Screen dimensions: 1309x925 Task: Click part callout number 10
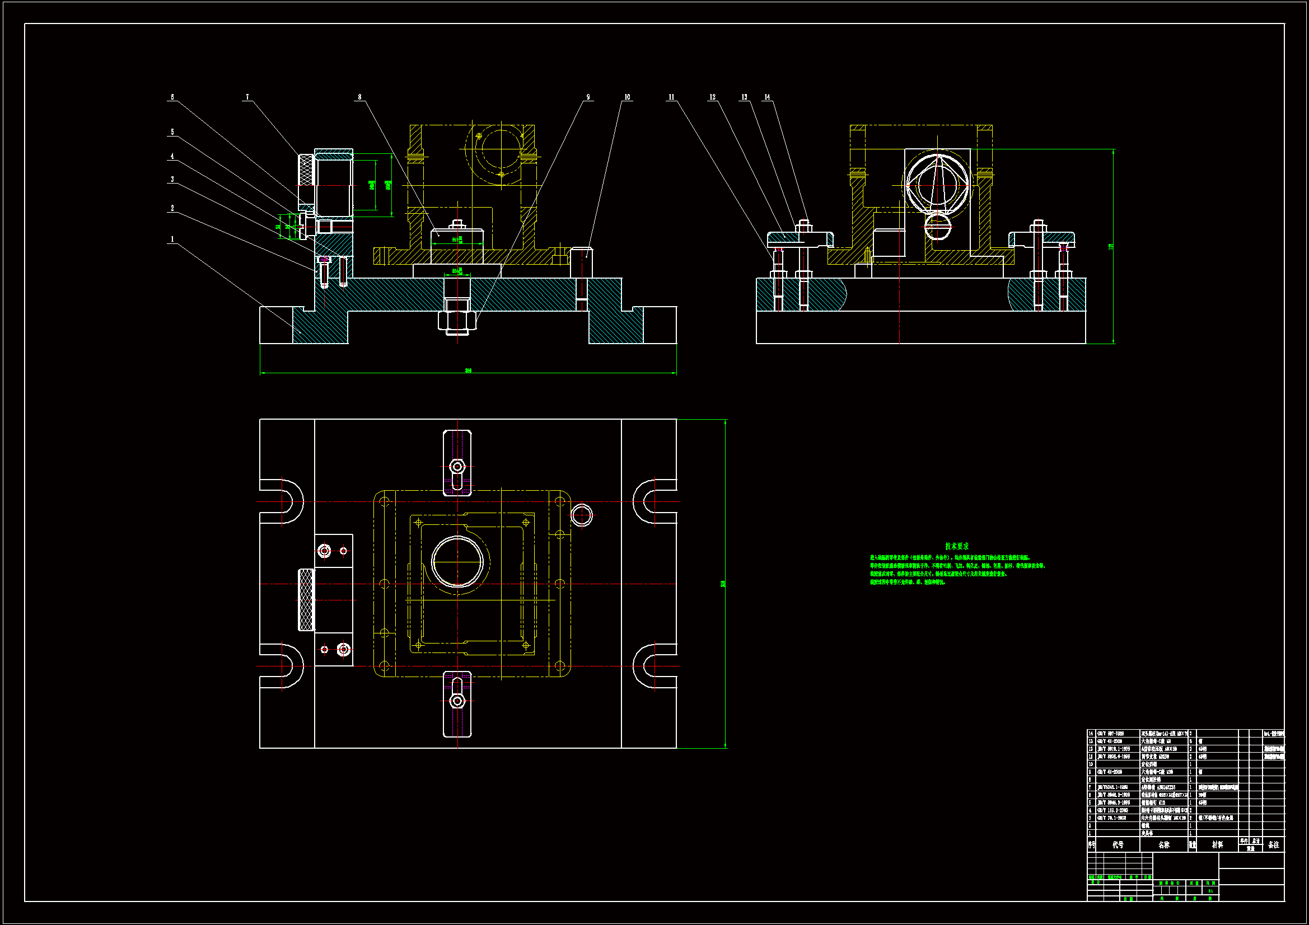[x=627, y=97]
